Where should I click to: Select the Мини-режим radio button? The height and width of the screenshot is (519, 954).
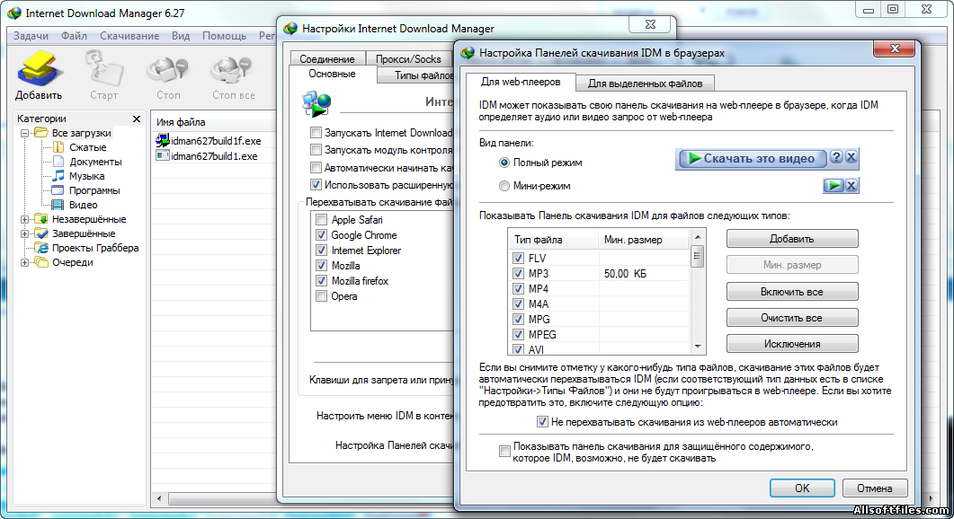[504, 186]
